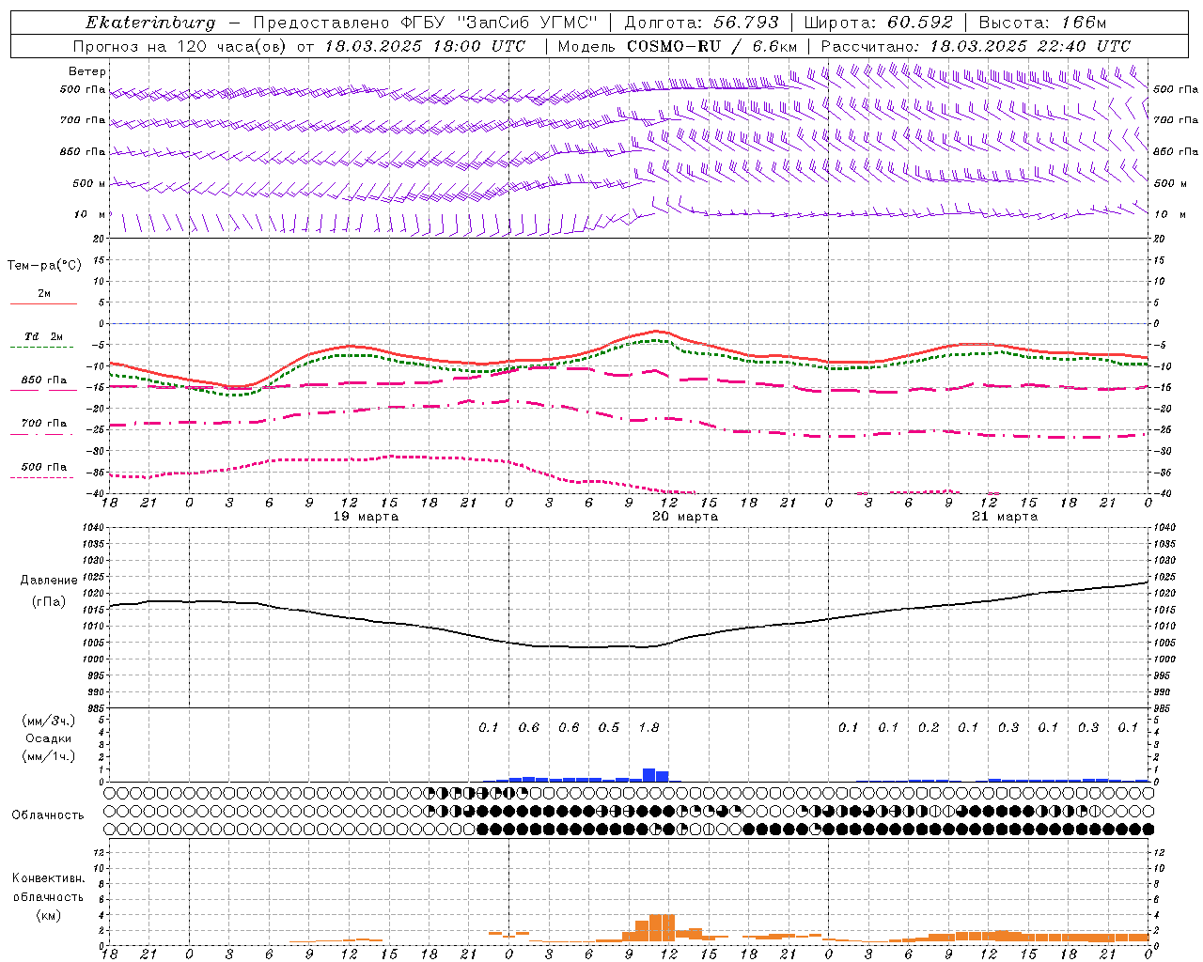Select the model name COSMO-RU
Screen dimensions: 1203x962
coord(674,46)
